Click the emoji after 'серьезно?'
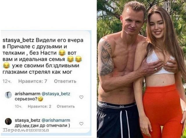 click(40, 99)
